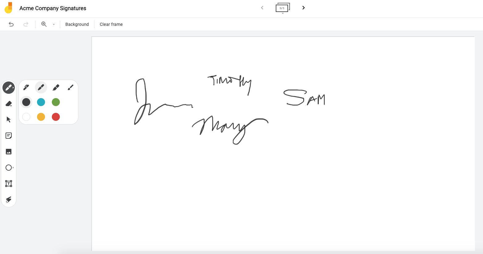This screenshot has height=254, width=483.
Task: Switch to the Pen tip
Action: tap(26, 88)
